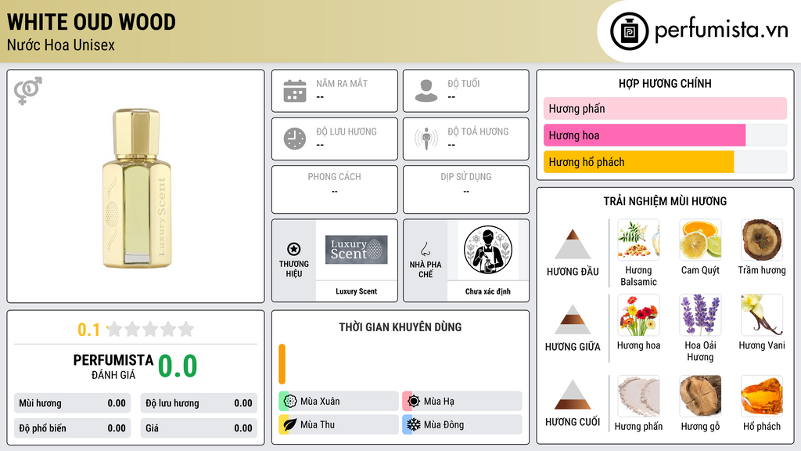This screenshot has height=451, width=801.
Task: Click the Hợp hương chính heading
Action: [x=665, y=83]
